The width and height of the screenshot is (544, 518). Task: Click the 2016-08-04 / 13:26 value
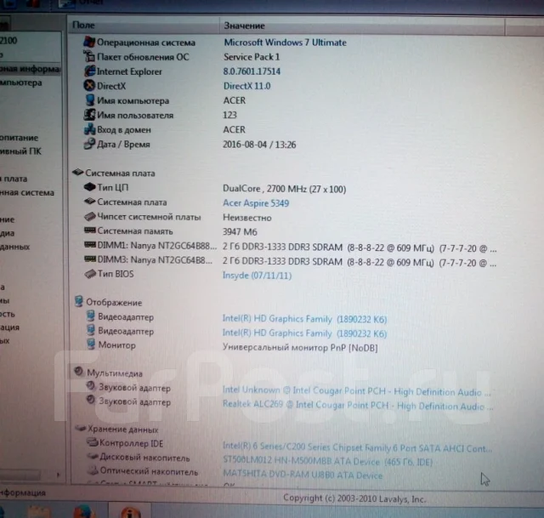[x=259, y=145]
